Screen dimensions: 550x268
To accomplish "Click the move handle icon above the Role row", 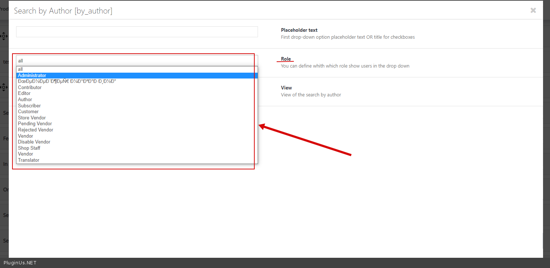I will (4, 36).
